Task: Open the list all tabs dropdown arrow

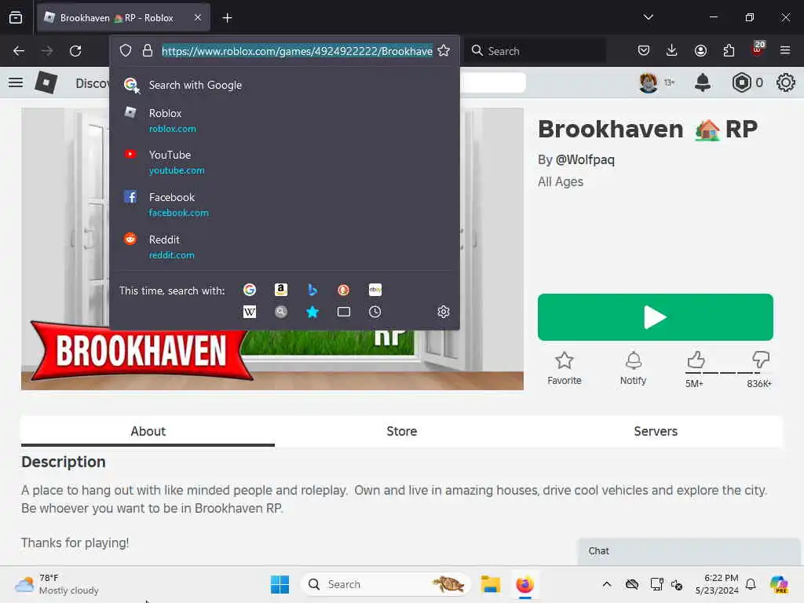Action: coord(648,17)
